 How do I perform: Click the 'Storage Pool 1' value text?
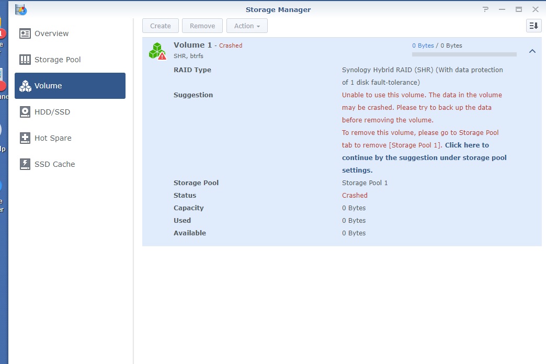365,183
